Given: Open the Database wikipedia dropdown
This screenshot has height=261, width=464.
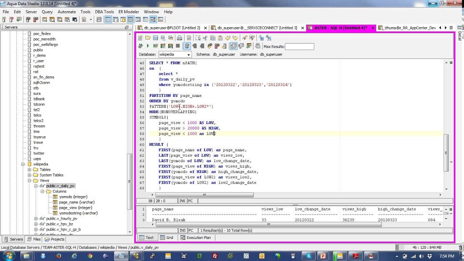Looking at the screenshot, I should tap(188, 54).
